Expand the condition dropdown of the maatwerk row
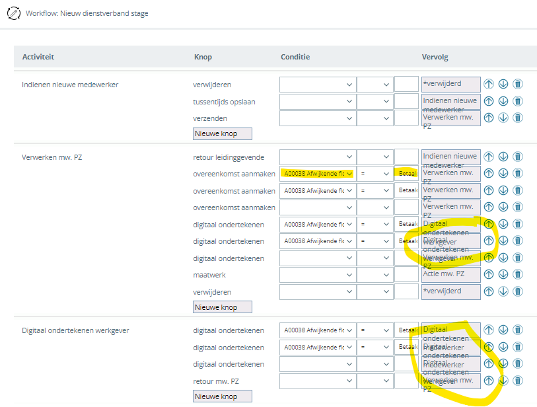Screen dimensions: 537x407 (x=318, y=275)
